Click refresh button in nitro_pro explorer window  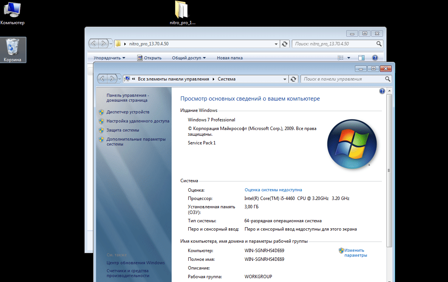click(285, 44)
